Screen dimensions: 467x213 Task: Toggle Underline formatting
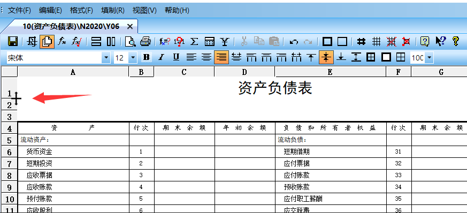(176, 57)
